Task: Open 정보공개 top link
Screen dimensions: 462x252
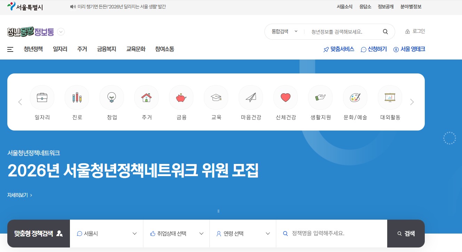Action: point(386,7)
